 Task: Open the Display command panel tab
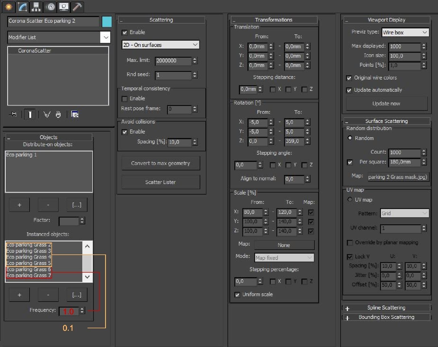(63, 7)
